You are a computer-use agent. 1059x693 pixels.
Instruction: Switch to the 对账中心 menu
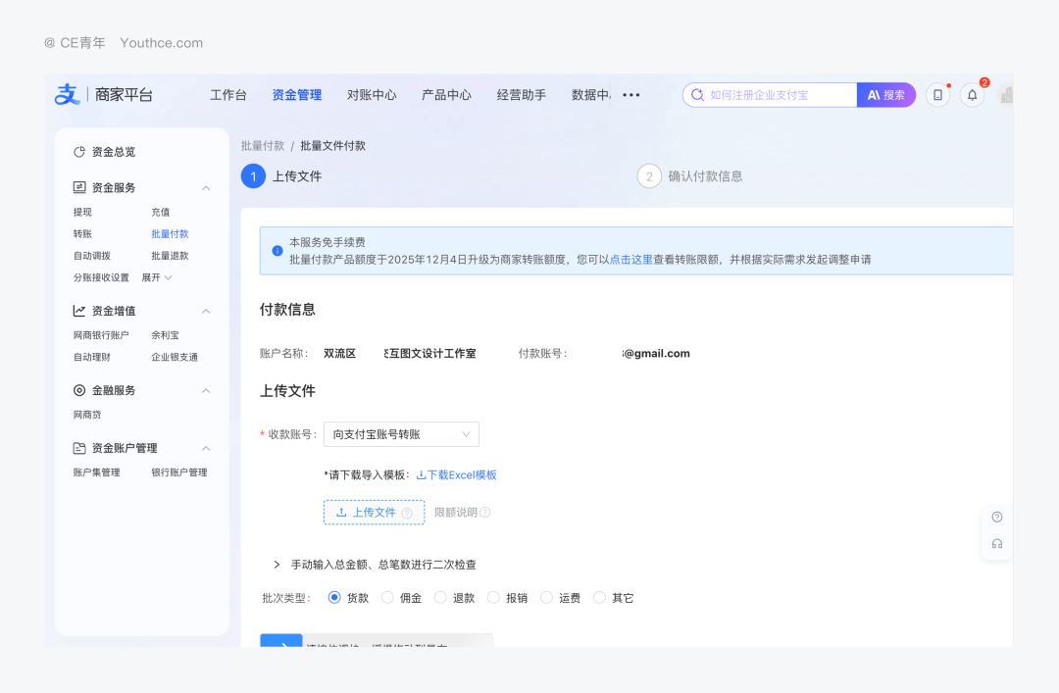pos(372,95)
